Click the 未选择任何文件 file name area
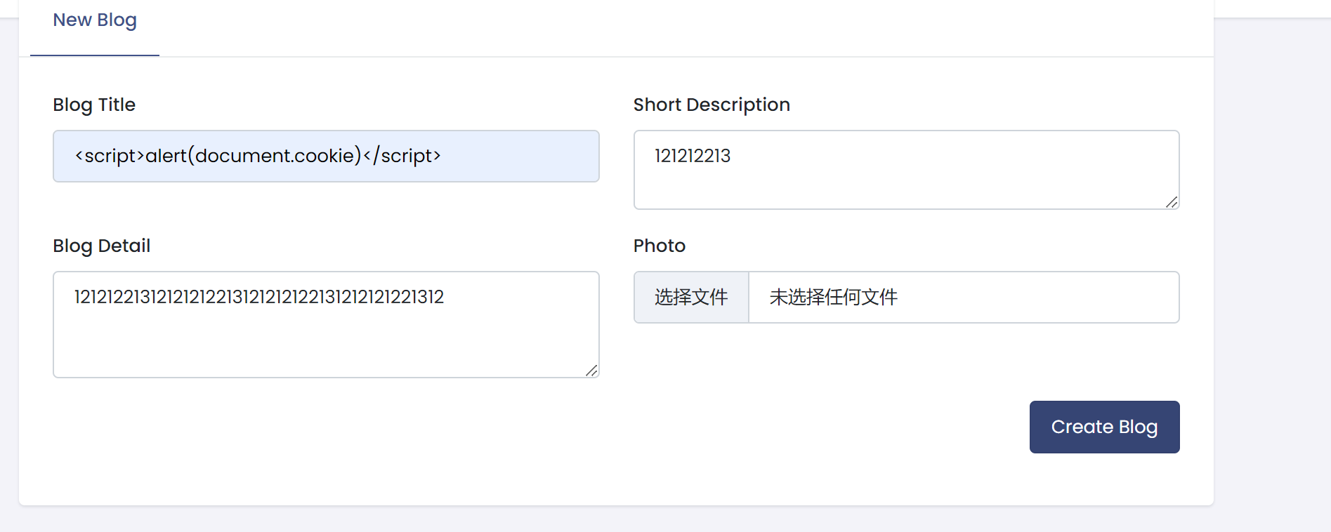The height and width of the screenshot is (532, 1331). pos(834,298)
